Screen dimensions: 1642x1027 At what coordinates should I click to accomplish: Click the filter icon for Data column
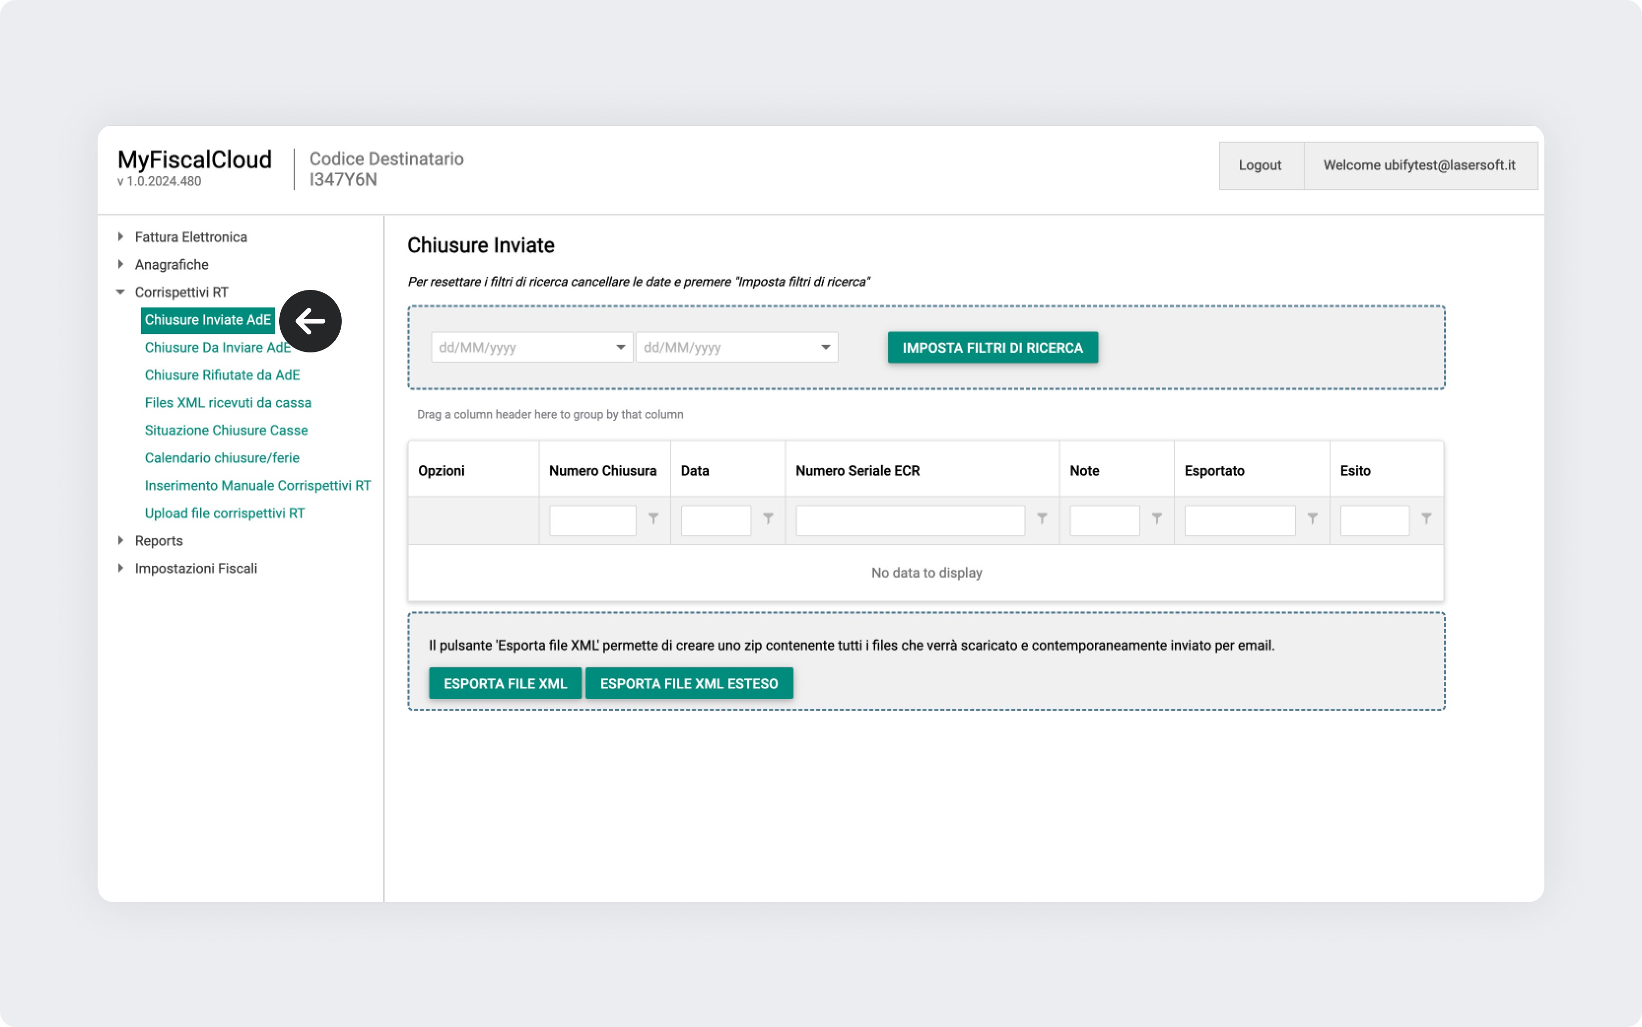coord(768,519)
